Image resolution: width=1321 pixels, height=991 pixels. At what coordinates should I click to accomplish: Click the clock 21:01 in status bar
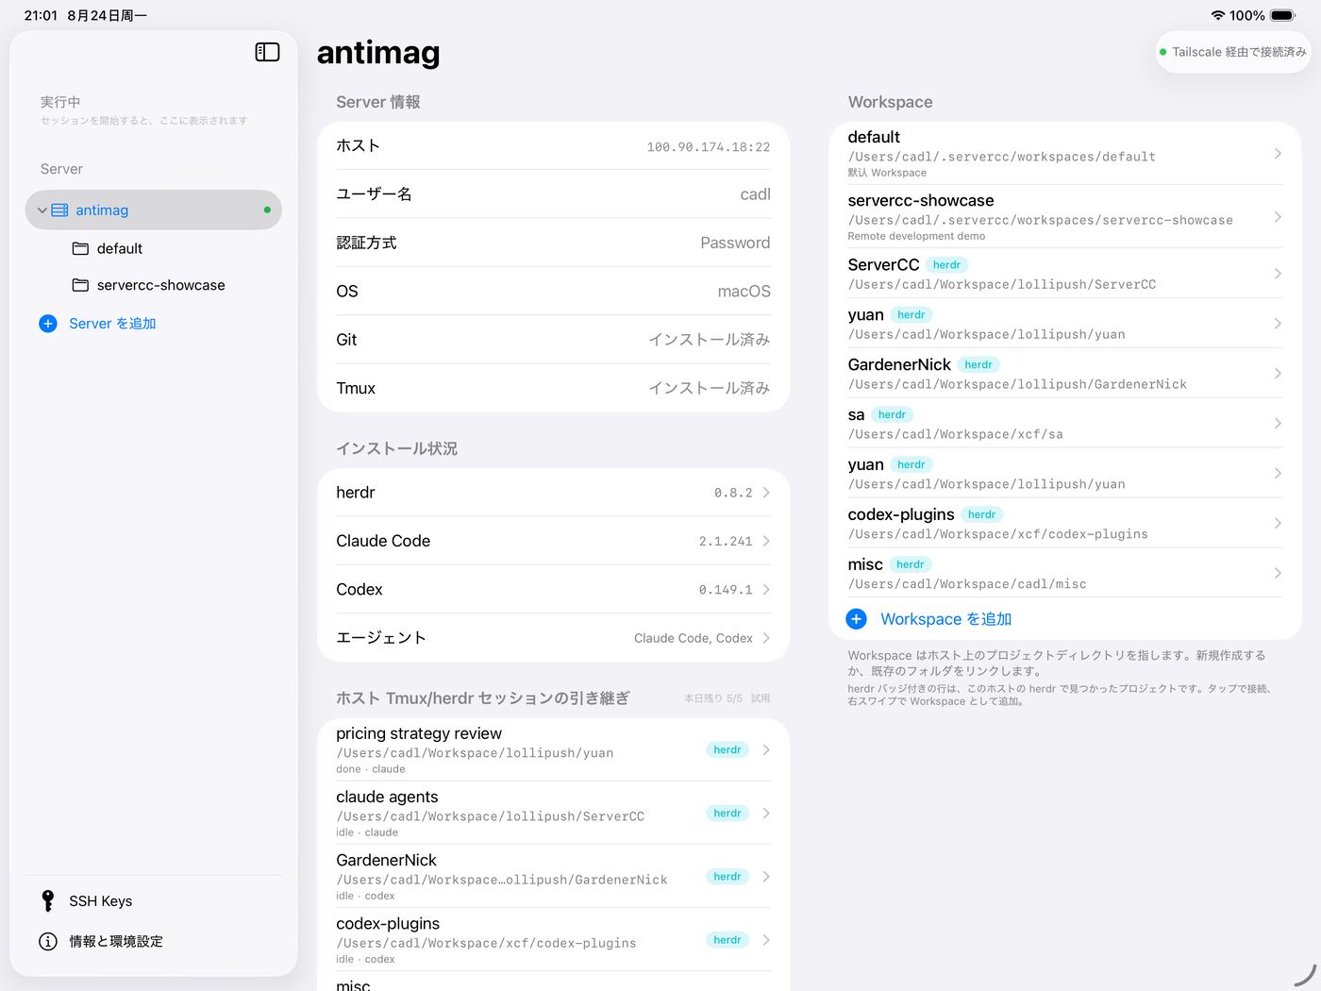pyautogui.click(x=41, y=15)
